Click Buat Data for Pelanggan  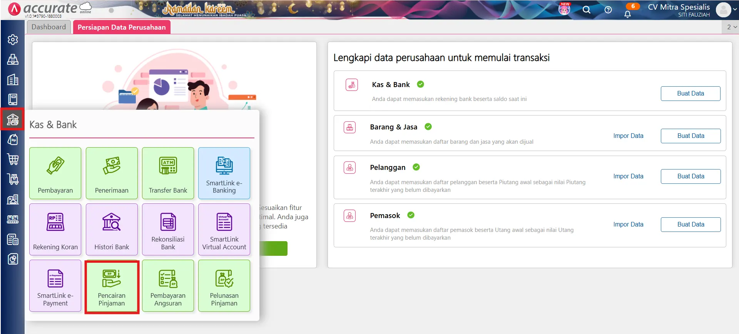[x=691, y=176]
